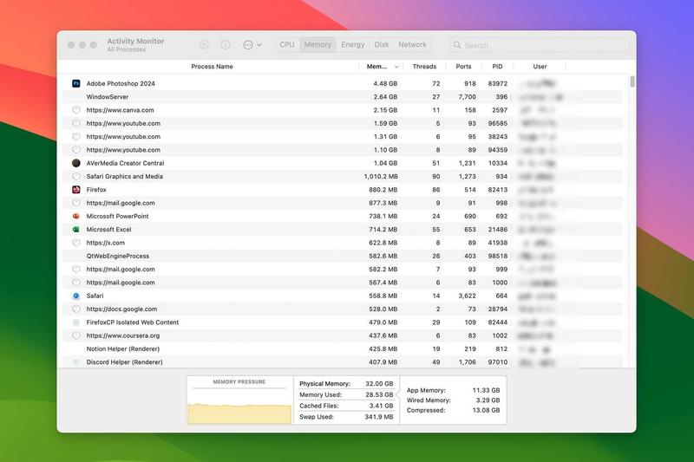Select mail.google.com row using 582.2 MB
694x462 pixels.
[x=342, y=270]
